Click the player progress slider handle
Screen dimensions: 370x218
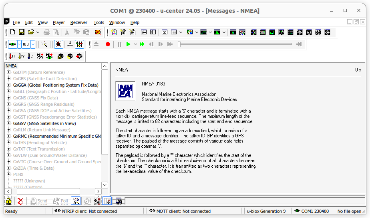179,44
